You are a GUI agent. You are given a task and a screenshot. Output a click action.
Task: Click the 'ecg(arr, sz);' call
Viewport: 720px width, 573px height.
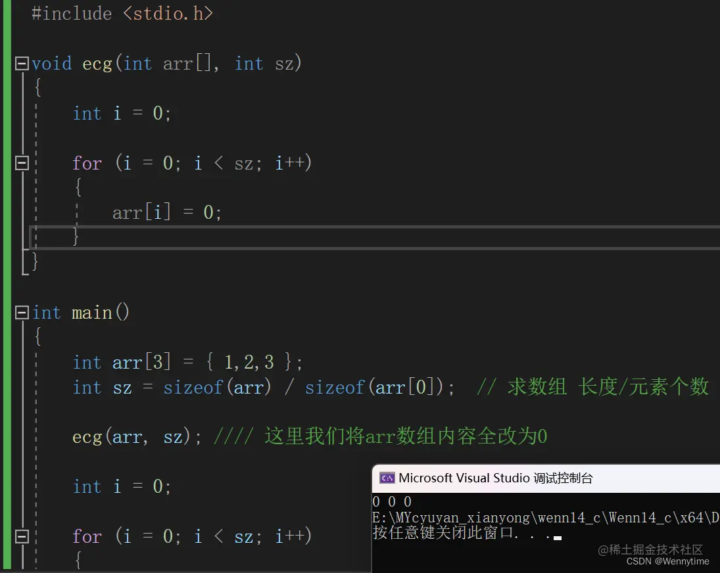[x=136, y=437]
